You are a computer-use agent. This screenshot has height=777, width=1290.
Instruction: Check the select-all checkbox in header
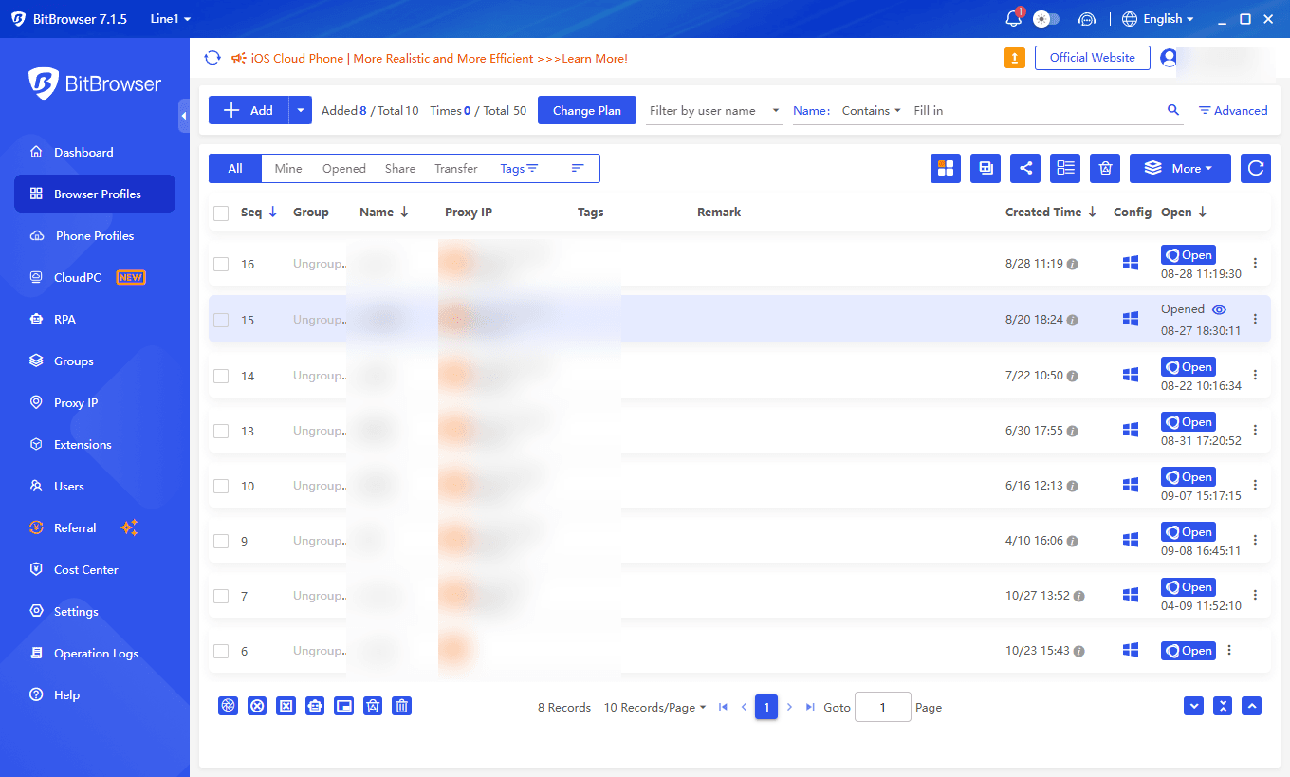221,213
